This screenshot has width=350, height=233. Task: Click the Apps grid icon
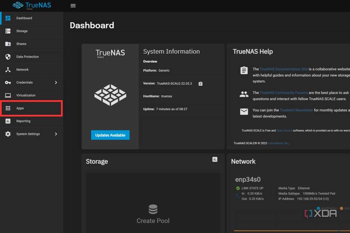pyautogui.click(x=8, y=108)
